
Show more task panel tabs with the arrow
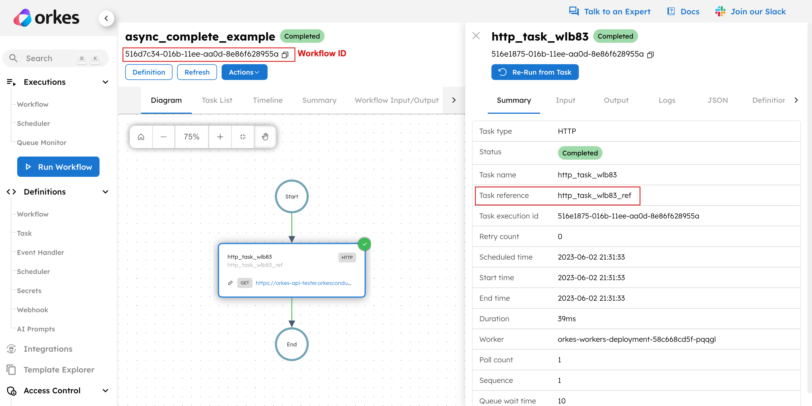coord(796,100)
